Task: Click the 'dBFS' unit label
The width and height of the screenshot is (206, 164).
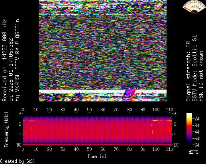Action: click(x=193, y=152)
